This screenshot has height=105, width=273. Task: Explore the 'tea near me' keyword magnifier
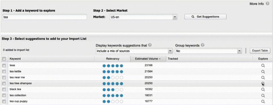point(263,77)
